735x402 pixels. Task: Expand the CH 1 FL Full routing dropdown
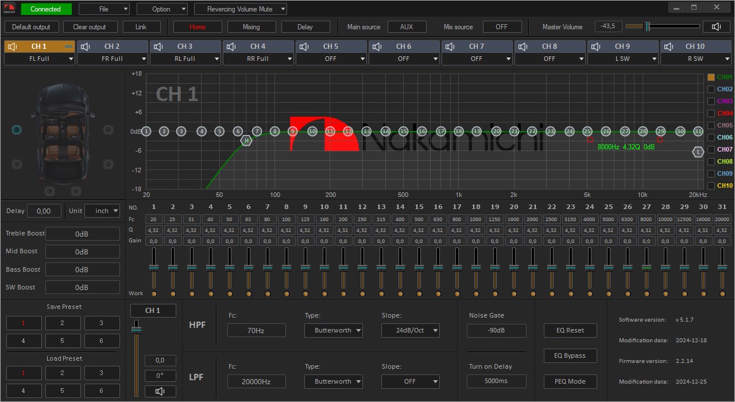[x=40, y=59]
